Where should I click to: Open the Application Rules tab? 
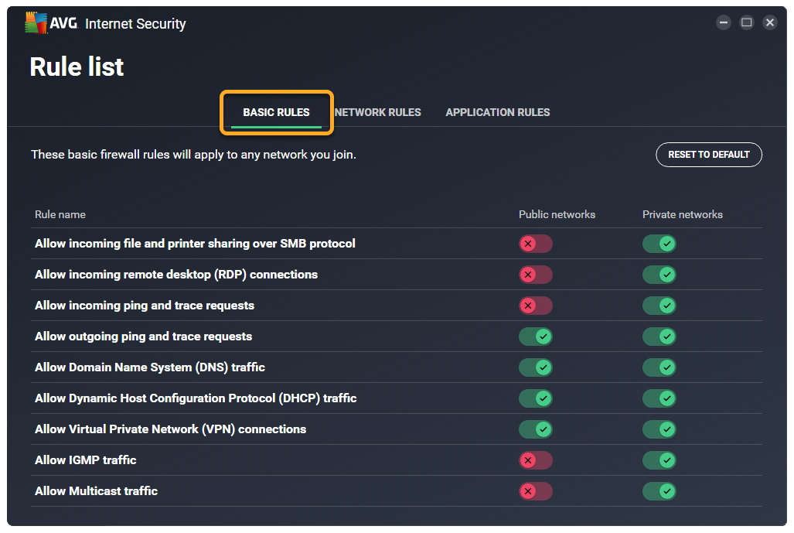pyautogui.click(x=498, y=112)
